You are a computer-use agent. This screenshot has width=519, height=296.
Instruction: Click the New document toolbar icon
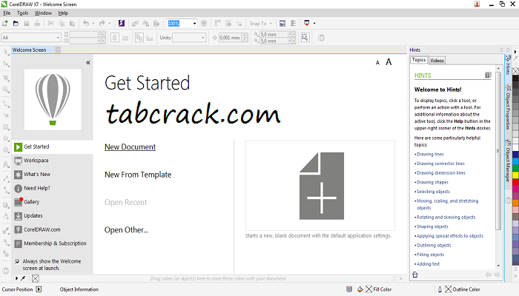5,24
